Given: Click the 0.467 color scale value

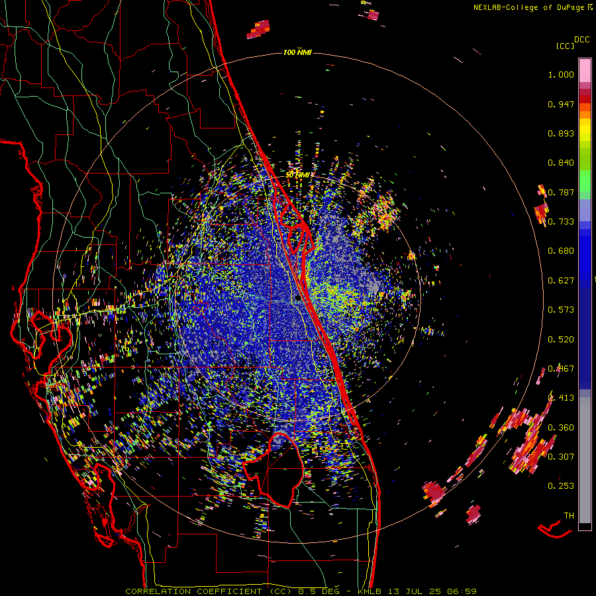Looking at the screenshot, I should click(561, 369).
